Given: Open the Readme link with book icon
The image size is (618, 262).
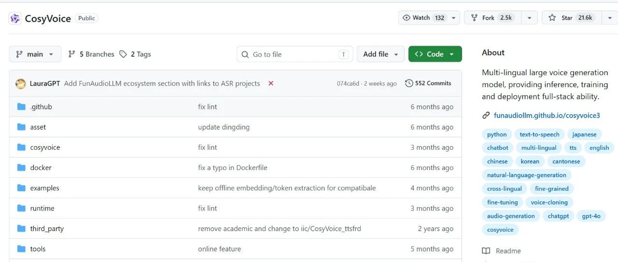Looking at the screenshot, I should point(502,251).
